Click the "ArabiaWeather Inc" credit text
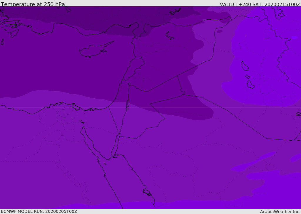Viewport: 301px width, 214px height. 280,212
